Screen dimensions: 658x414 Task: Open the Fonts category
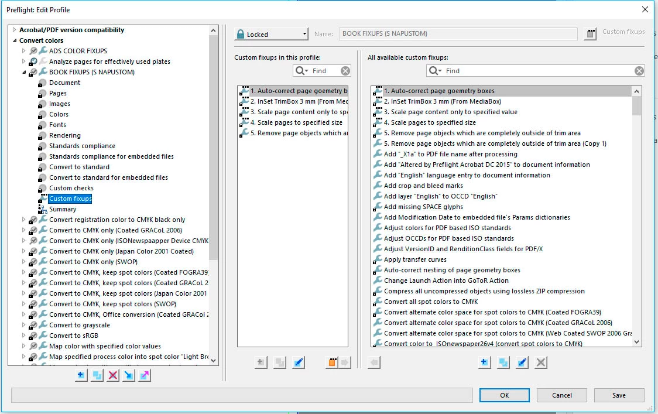(x=57, y=125)
